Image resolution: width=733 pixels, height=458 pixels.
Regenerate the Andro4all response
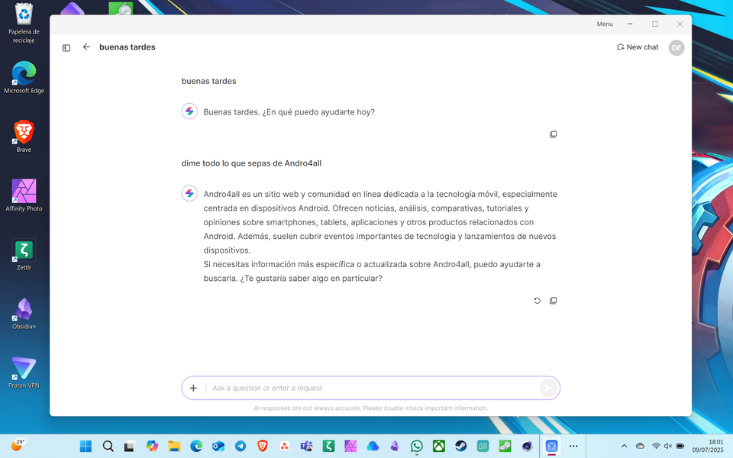point(537,301)
